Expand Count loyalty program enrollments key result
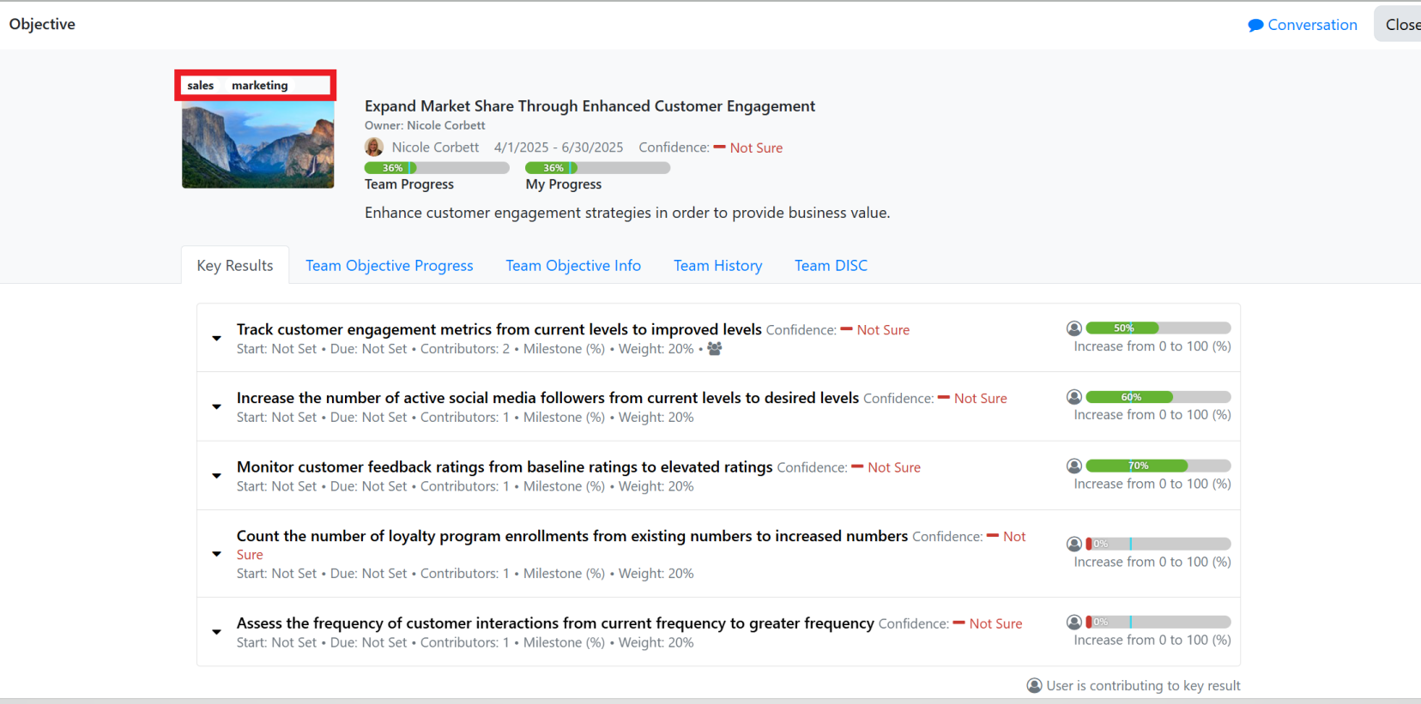Viewport: 1421px width, 704px height. (217, 554)
